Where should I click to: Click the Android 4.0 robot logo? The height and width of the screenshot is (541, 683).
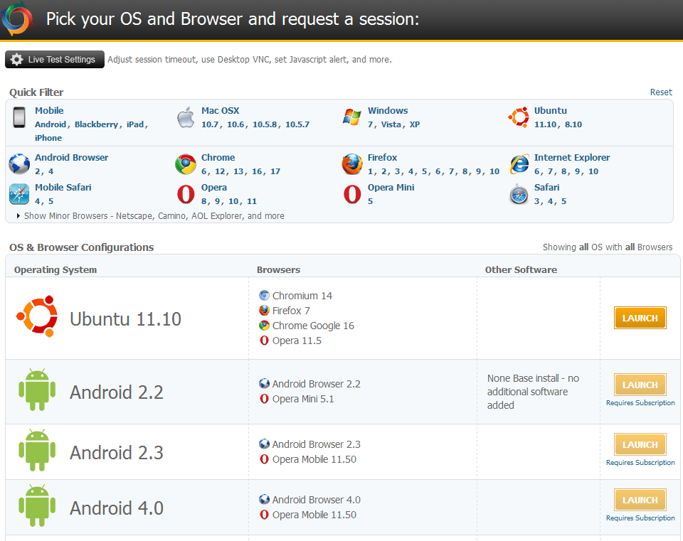[37, 505]
